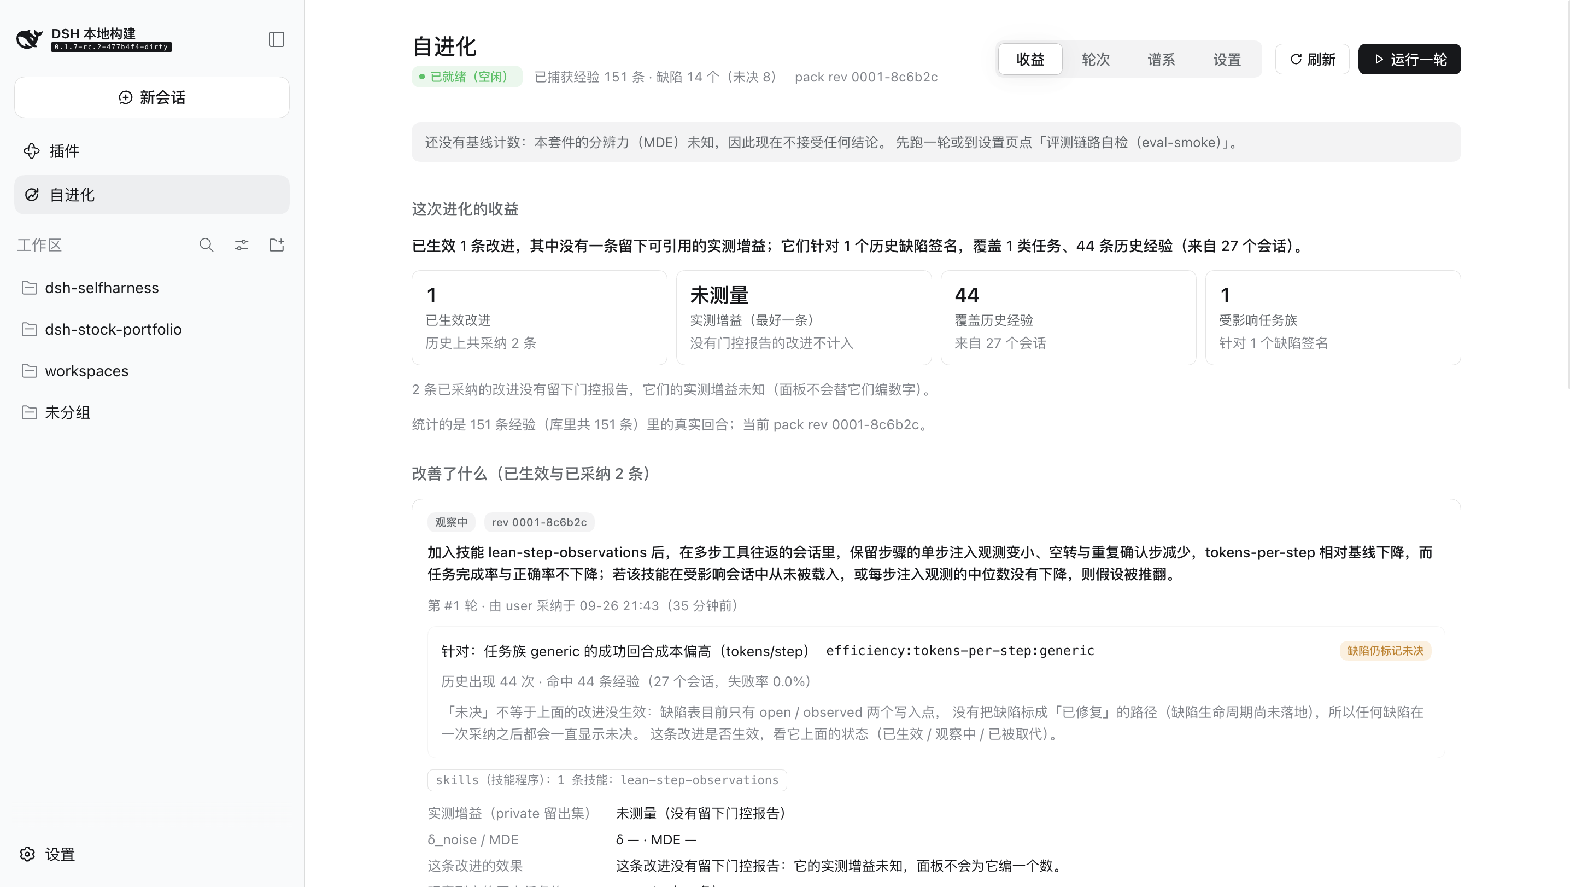
Task: Open workspace filter sliders icon
Action: click(242, 245)
